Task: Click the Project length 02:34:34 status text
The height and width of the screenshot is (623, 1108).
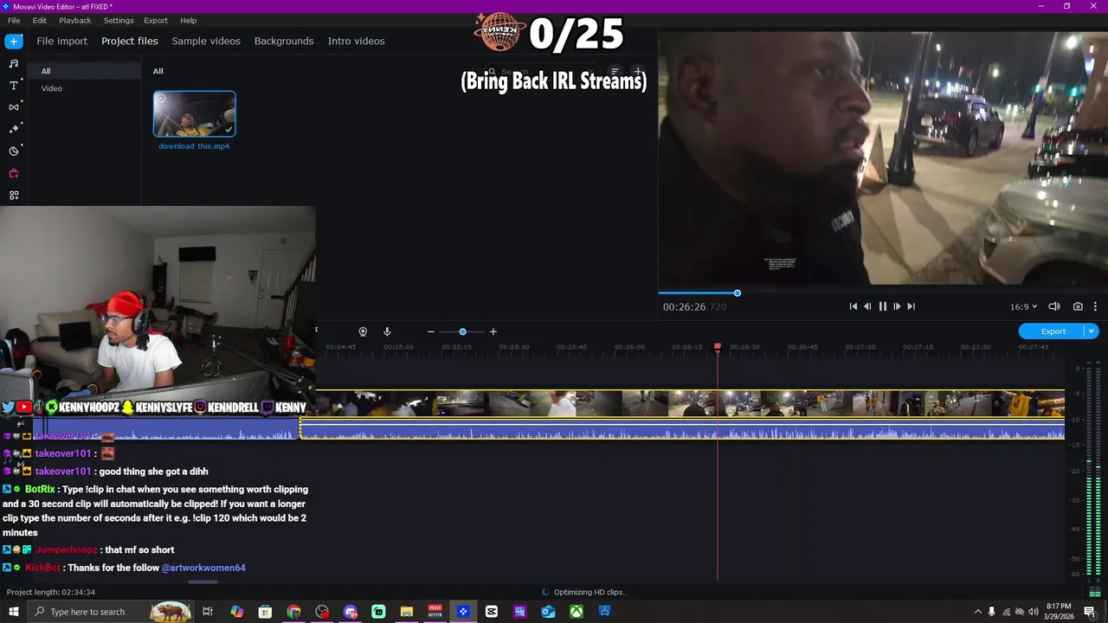Action: (x=51, y=592)
